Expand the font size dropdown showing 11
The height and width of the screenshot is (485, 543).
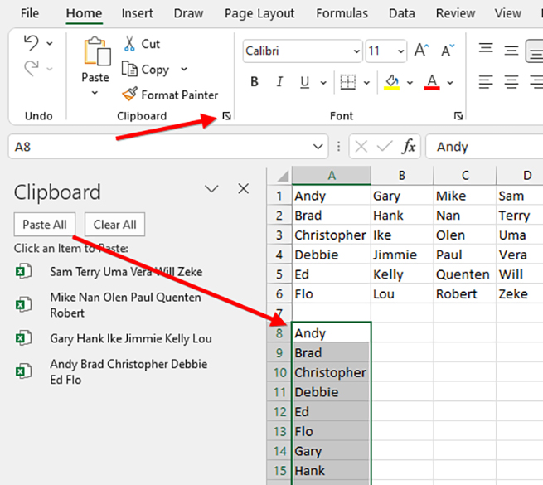tap(396, 51)
